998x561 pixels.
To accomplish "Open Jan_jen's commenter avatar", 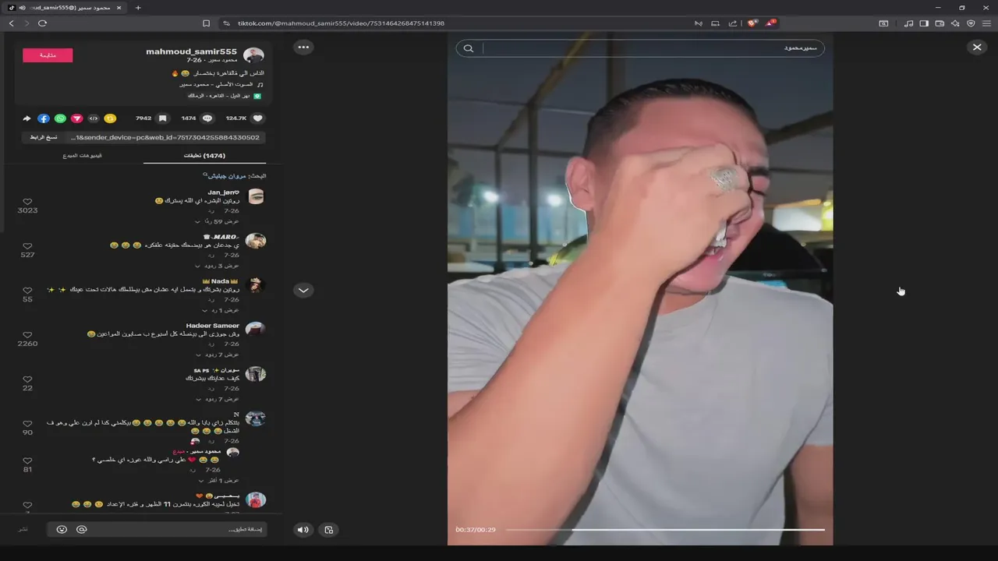I will (256, 196).
